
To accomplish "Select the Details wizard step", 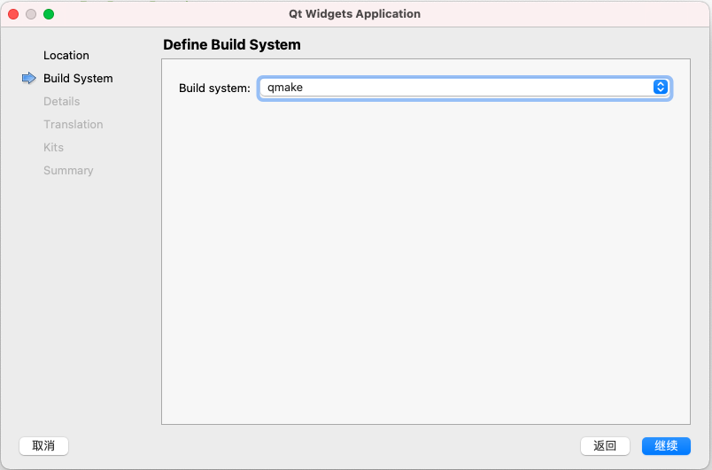I will click(62, 101).
